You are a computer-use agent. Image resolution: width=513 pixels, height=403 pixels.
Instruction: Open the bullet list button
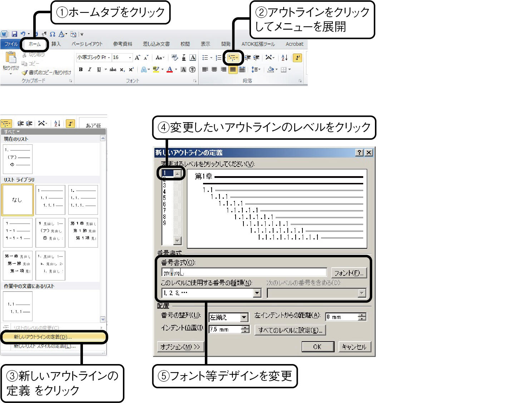205,58
